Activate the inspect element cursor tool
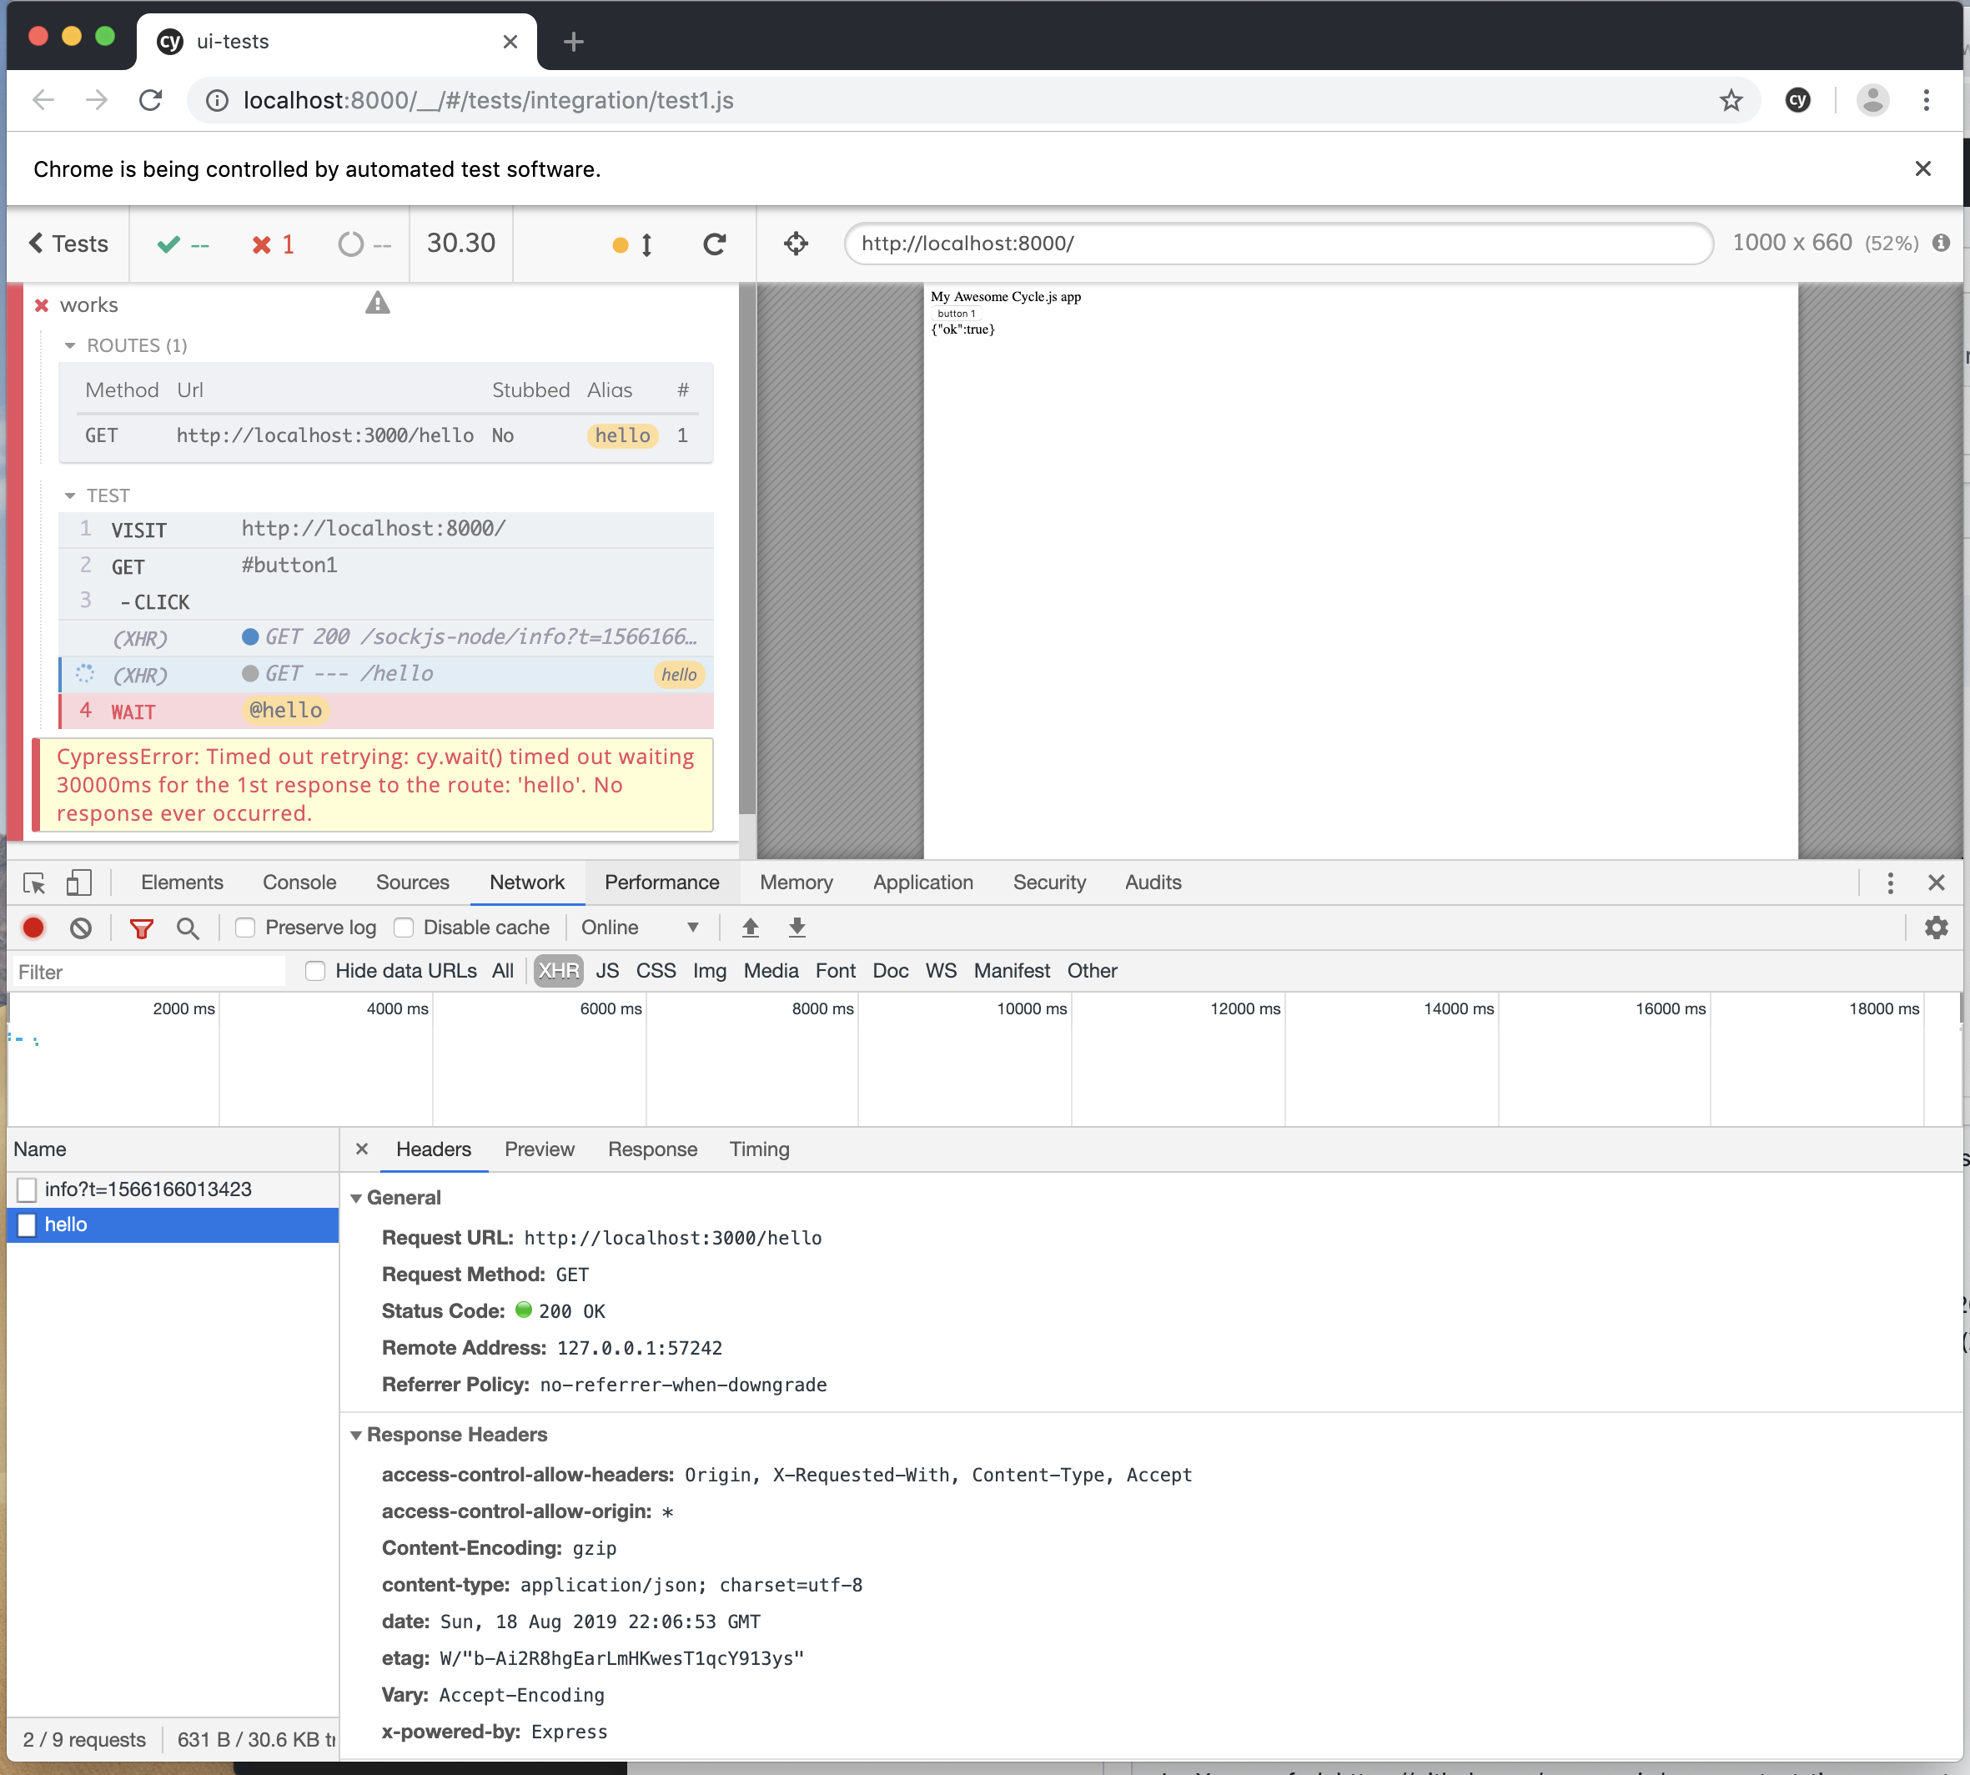 (x=33, y=882)
